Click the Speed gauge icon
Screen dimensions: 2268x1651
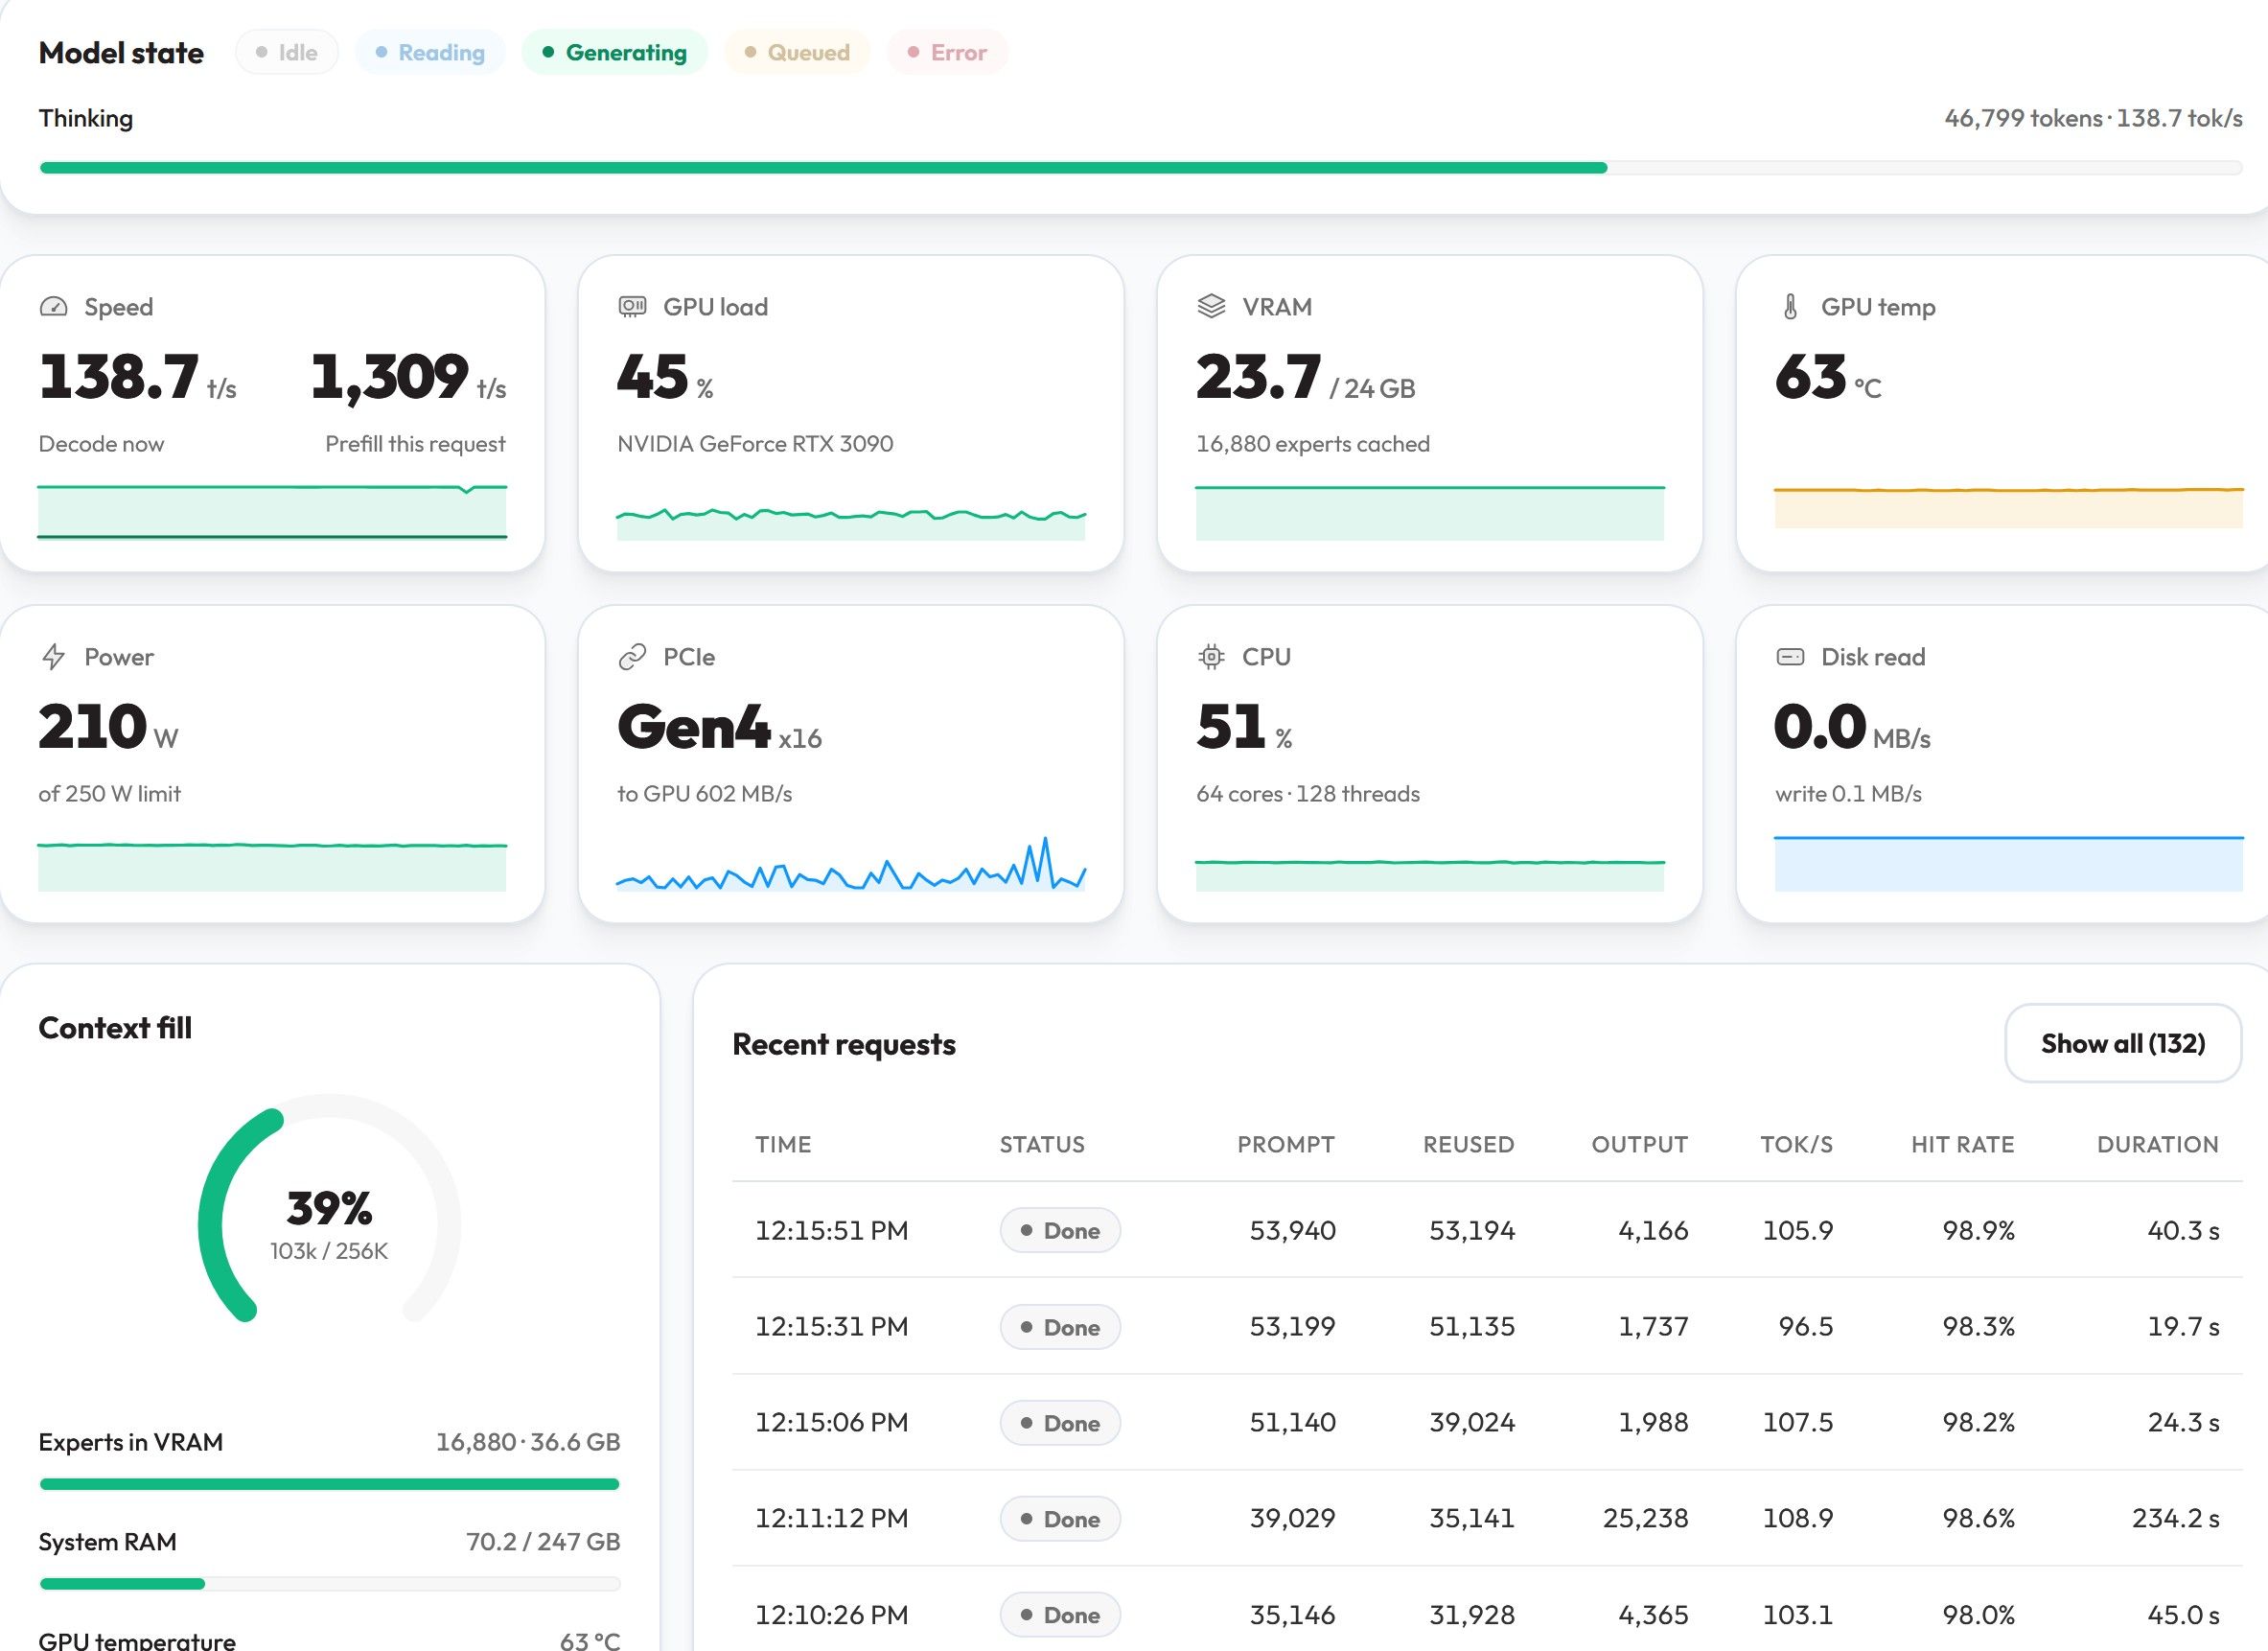[x=53, y=307]
